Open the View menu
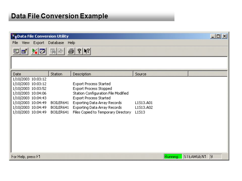The width and height of the screenshot is (242, 181). [x=26, y=43]
